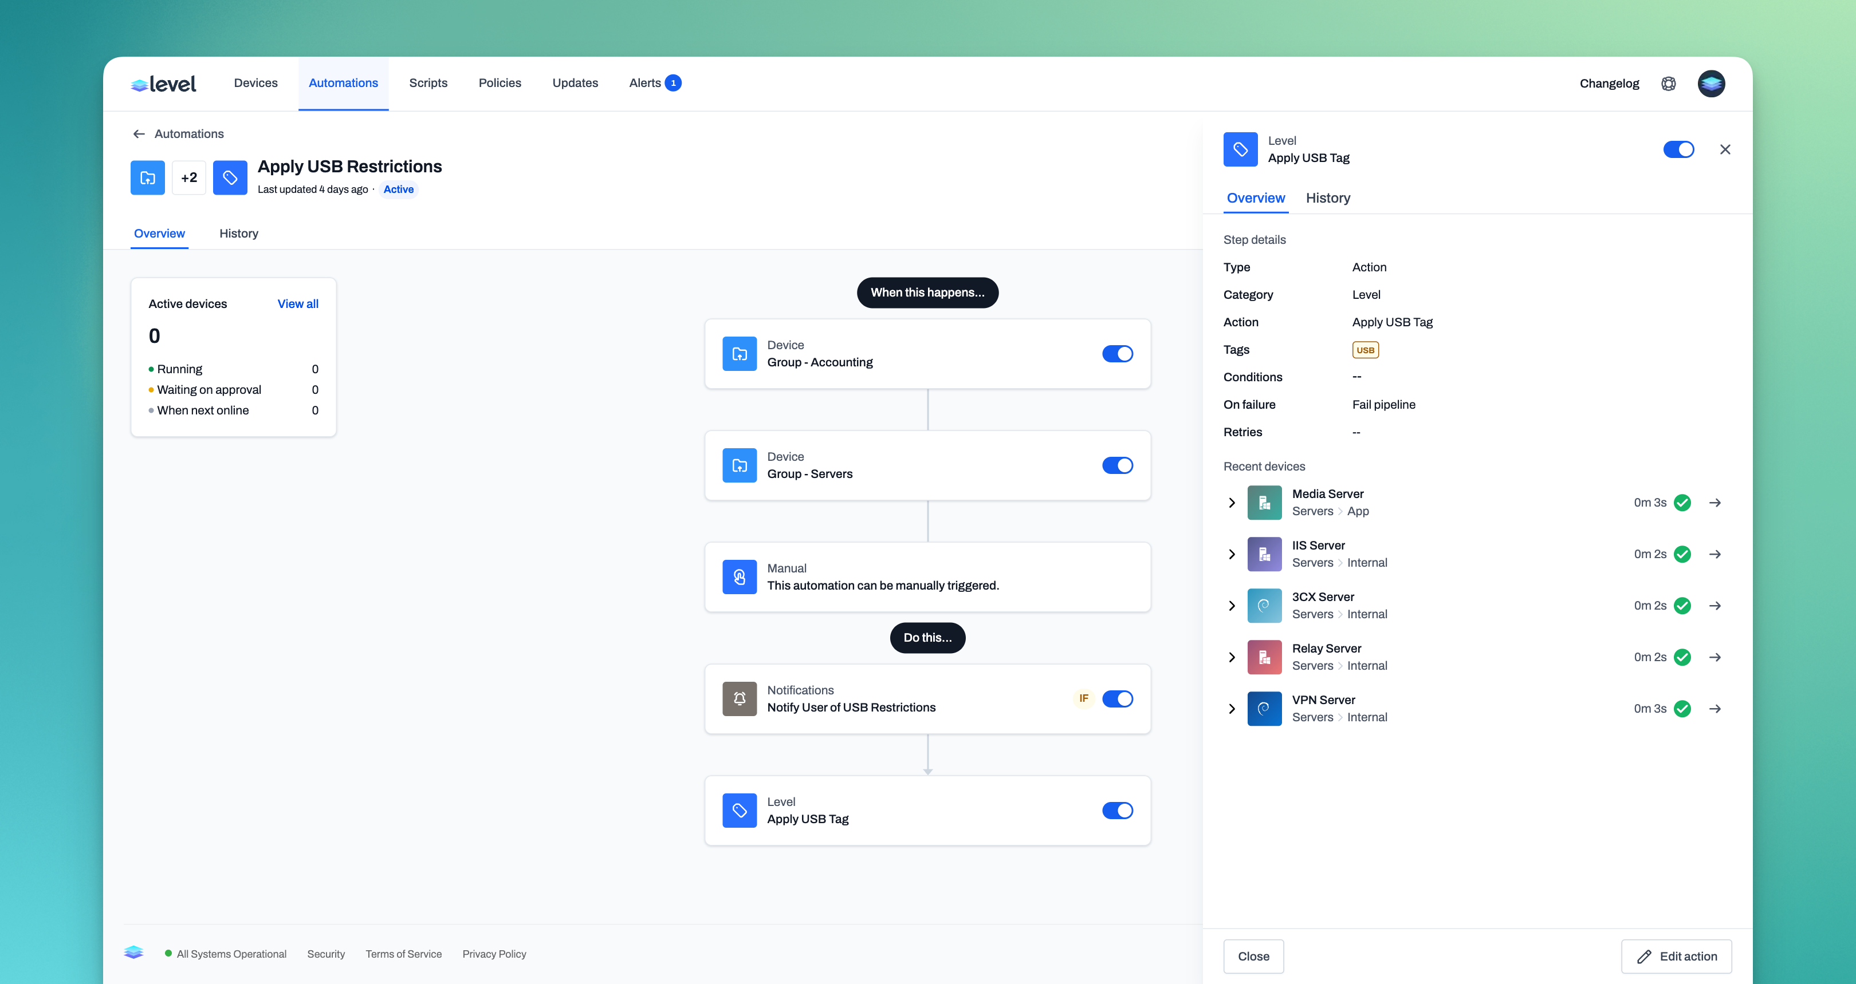Click the Group - Accounting device icon
This screenshot has width=1856, height=984.
pos(739,353)
